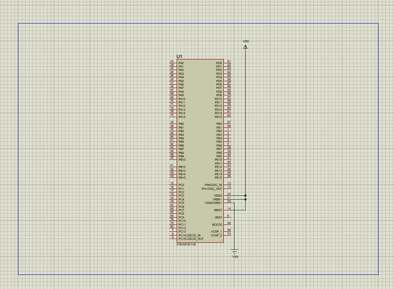Click the PB0 pin label
Image resolution: width=394 pixels, height=289 pixels.
pyautogui.click(x=181, y=124)
